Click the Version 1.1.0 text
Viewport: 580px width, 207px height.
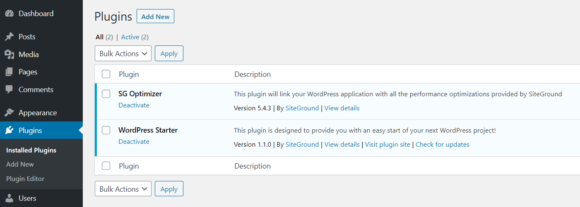pyautogui.click(x=253, y=145)
